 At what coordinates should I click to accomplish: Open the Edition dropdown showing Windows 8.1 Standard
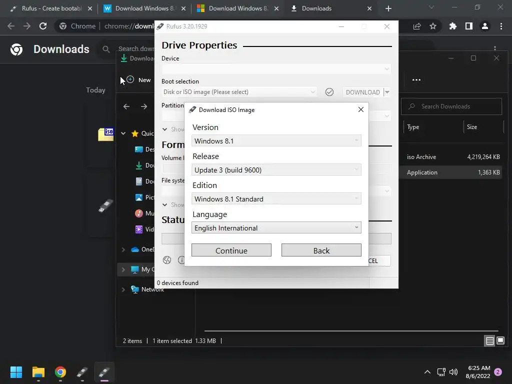pos(276,199)
